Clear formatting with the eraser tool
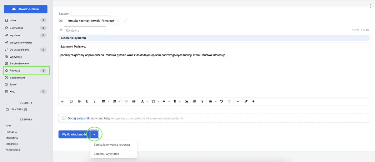 (246, 101)
